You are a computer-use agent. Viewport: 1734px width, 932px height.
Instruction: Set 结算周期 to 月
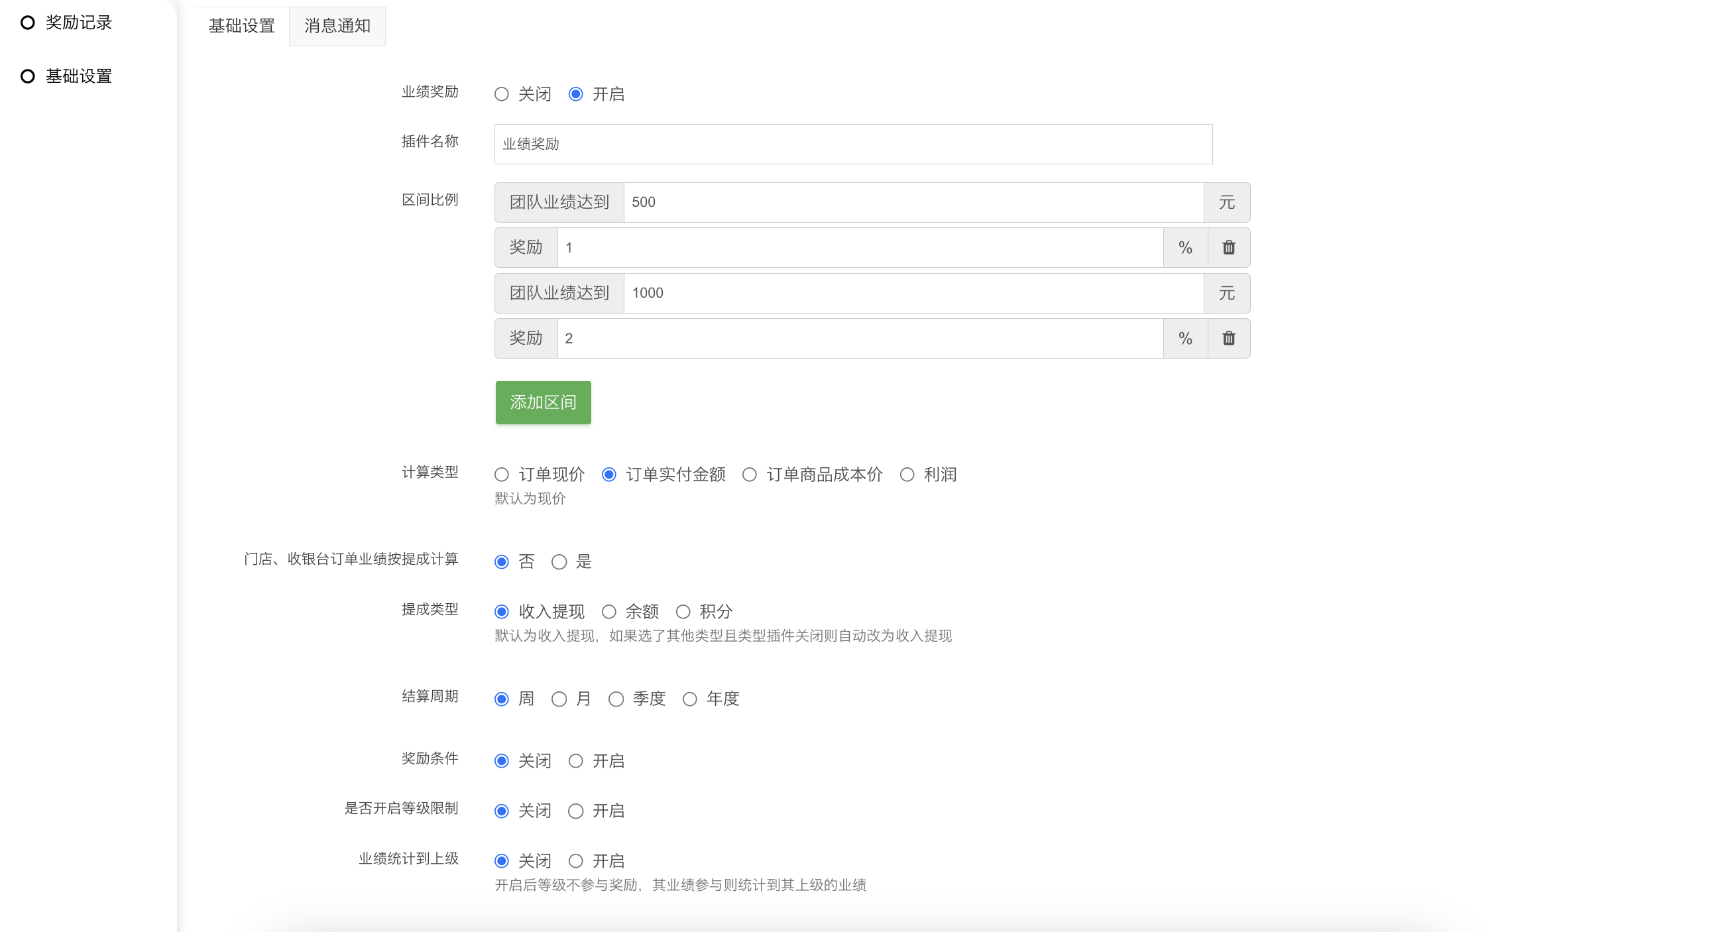pos(559,699)
